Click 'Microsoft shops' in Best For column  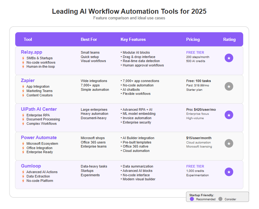point(93,138)
